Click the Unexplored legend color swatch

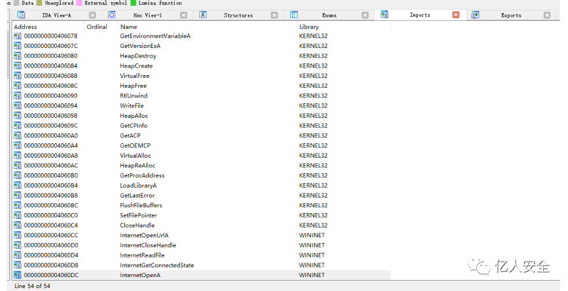point(39,2)
